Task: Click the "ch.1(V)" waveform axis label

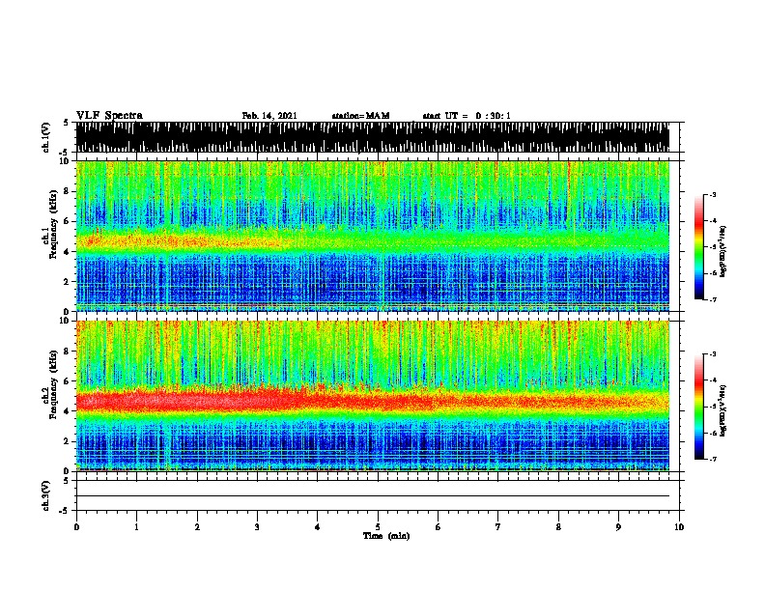Action: coord(46,137)
